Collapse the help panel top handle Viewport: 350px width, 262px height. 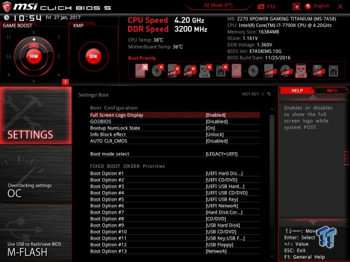pyautogui.click(x=313, y=97)
